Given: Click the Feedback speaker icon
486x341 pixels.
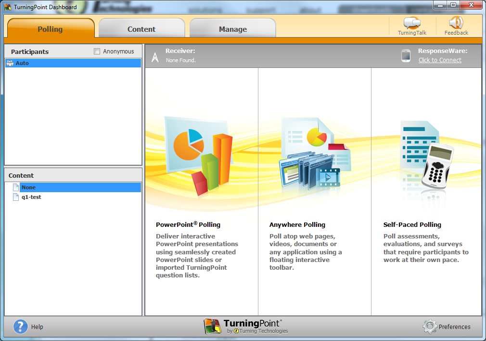Looking at the screenshot, I should click(456, 23).
